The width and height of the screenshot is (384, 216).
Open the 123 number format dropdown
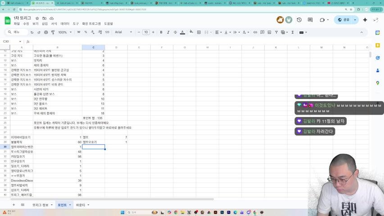point(107,32)
